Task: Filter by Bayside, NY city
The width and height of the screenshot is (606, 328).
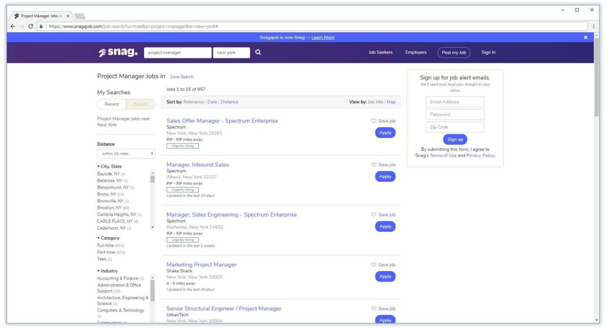Action: point(111,174)
